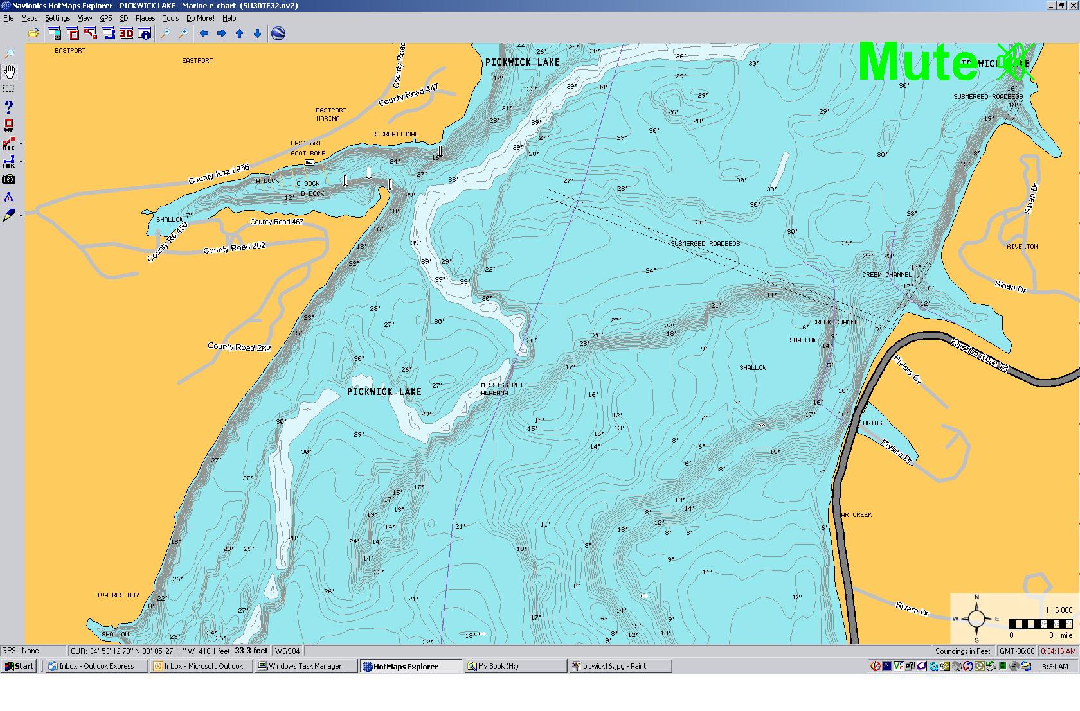This screenshot has height=711, width=1080.
Task: Pan the map up with the arrow
Action: (240, 33)
